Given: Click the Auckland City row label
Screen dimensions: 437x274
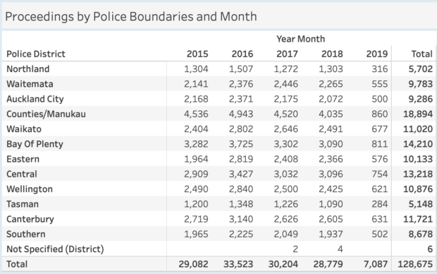Looking at the screenshot, I should (35, 99).
